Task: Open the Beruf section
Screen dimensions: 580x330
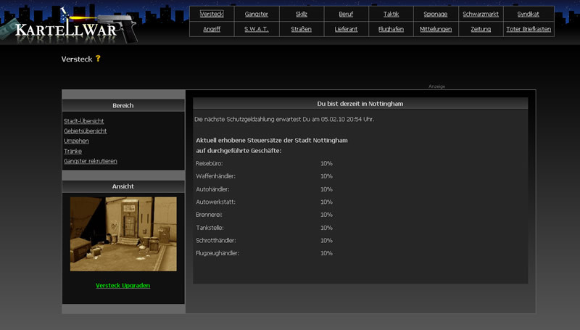Action: click(346, 14)
